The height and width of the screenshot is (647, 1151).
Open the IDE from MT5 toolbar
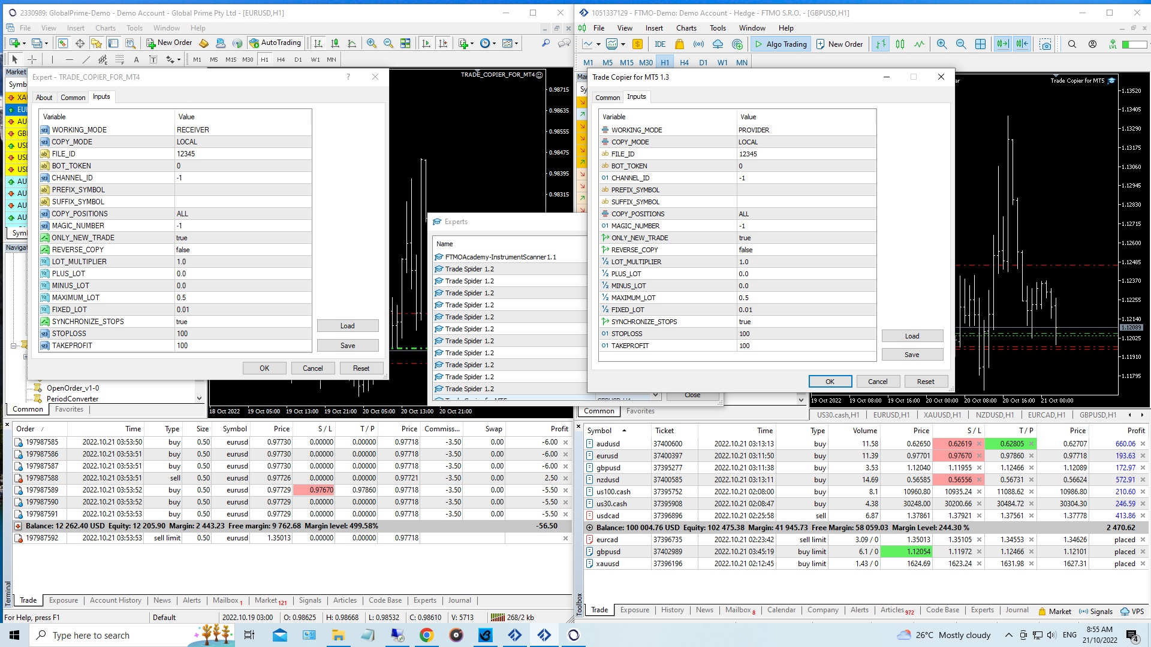659,44
